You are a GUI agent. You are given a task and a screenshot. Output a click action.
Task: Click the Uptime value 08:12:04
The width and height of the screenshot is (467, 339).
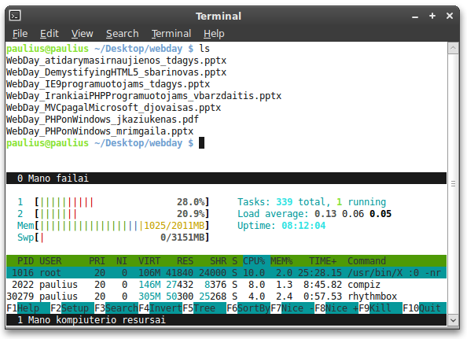pos(303,226)
